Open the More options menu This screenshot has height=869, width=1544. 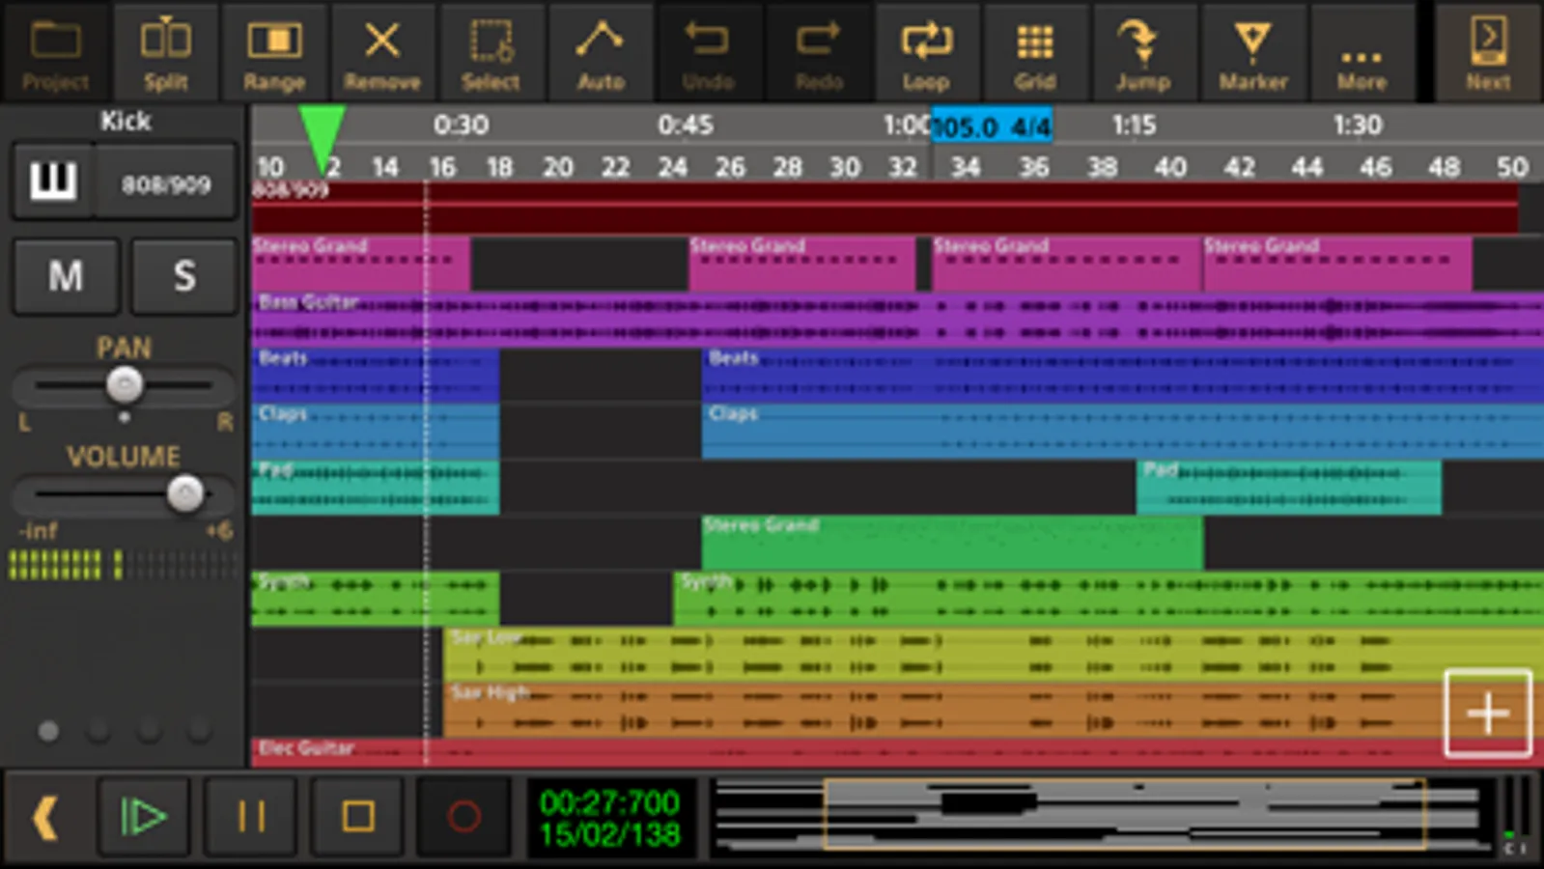[x=1361, y=53]
